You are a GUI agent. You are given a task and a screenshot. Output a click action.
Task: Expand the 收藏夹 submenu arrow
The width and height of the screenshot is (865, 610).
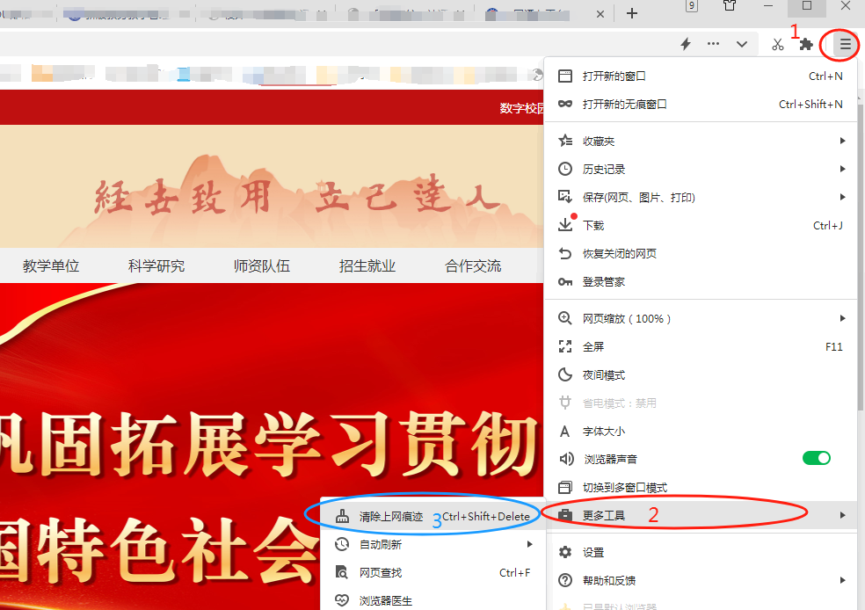(x=842, y=141)
